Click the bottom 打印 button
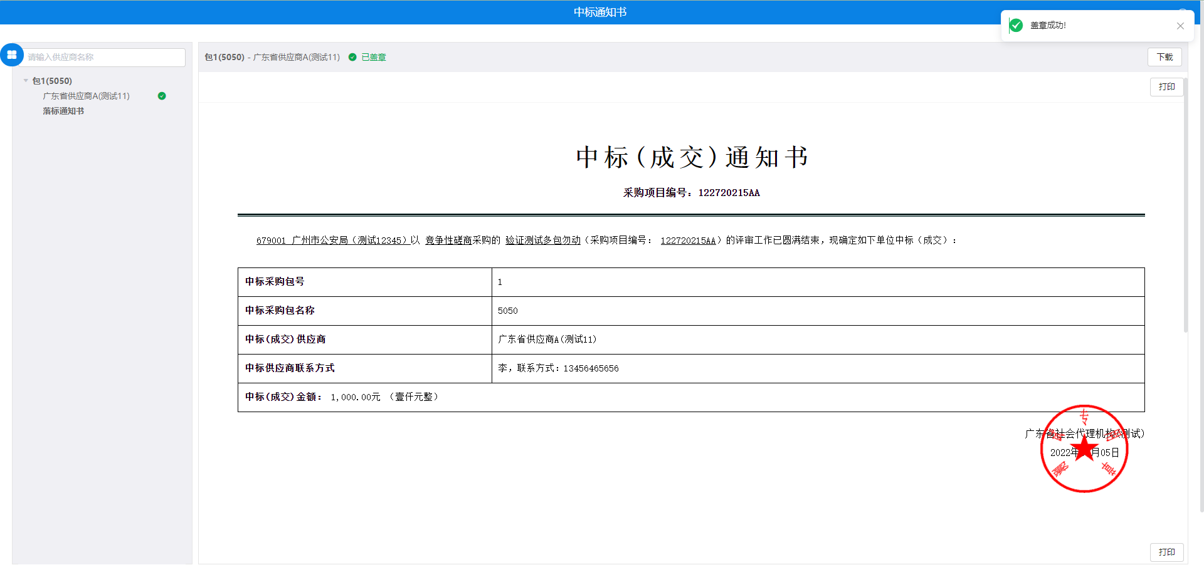Viewport: 1204px width, 565px height. (1166, 552)
